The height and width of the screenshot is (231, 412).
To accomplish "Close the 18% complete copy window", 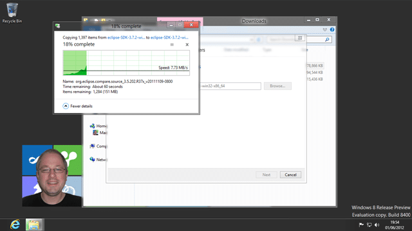I will (191, 25).
